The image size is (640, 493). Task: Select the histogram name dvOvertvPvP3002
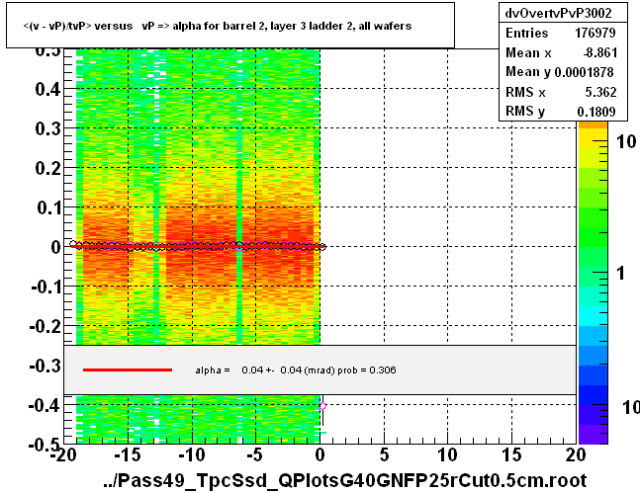point(558,13)
